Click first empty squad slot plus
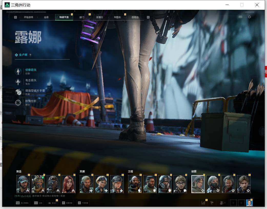267x209 pixels. [x=233, y=203]
